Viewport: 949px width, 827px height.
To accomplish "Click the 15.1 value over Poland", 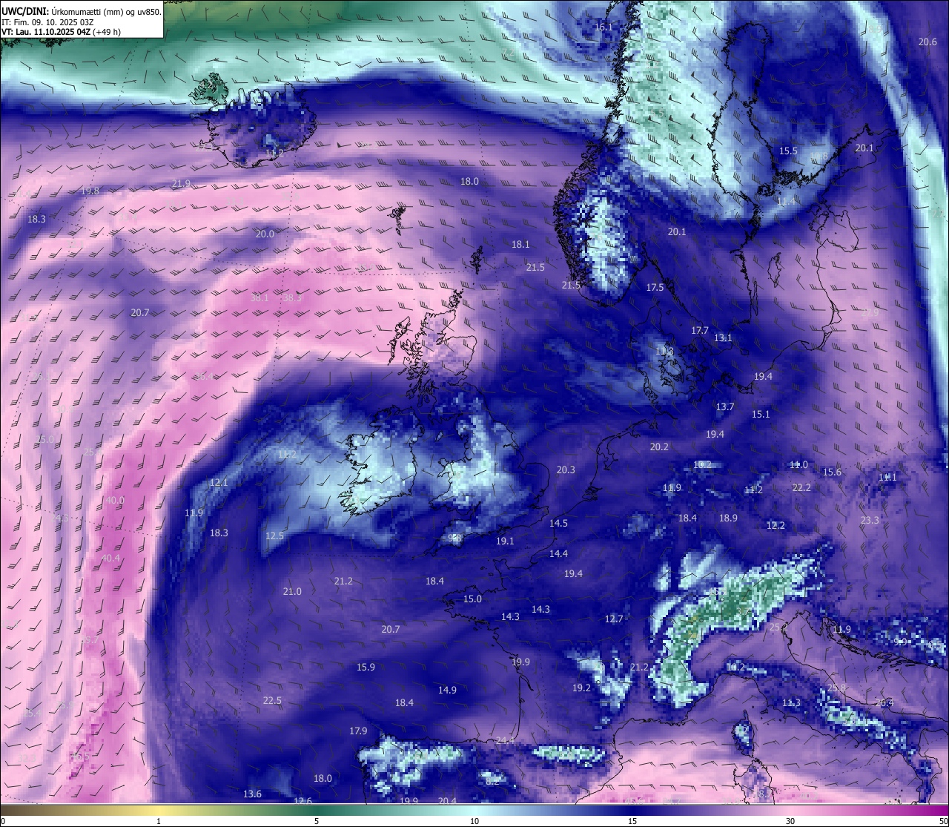I will tap(761, 415).
